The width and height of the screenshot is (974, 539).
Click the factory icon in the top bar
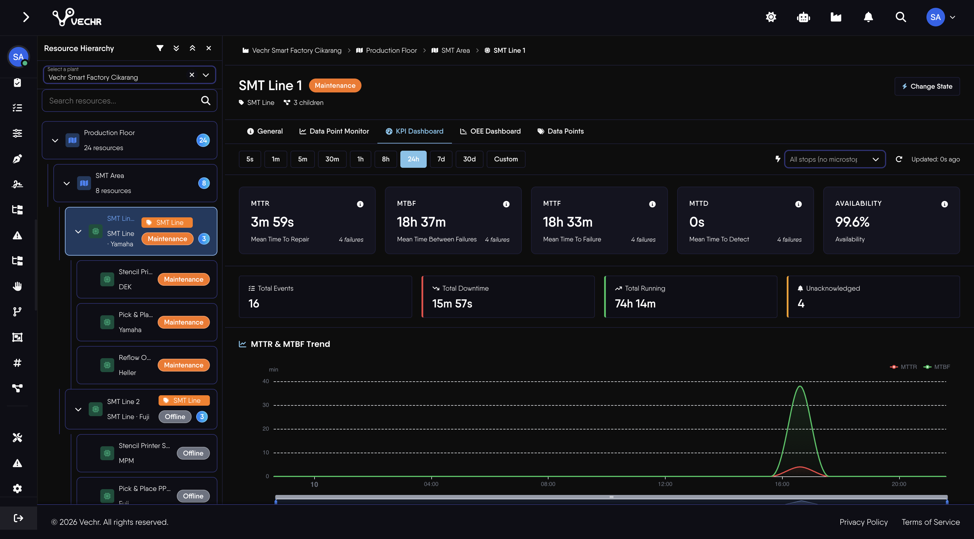[x=836, y=17]
